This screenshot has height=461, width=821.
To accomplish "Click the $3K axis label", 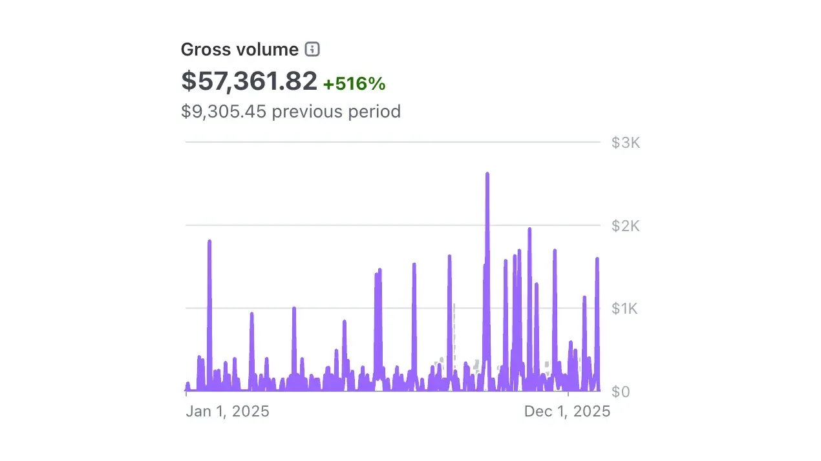I will 625,143.
